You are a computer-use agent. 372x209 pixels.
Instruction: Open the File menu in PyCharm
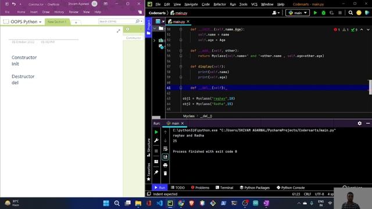click(158, 4)
